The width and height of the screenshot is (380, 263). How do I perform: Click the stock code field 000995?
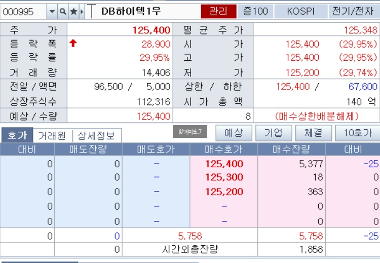23,11
